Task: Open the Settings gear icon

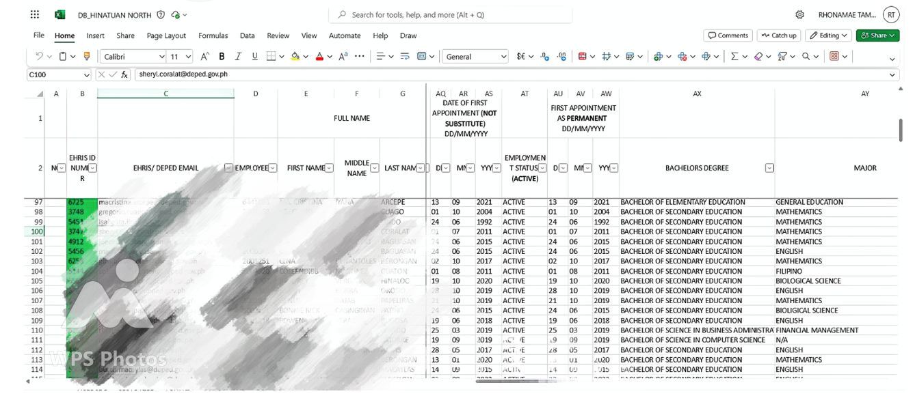Action: pos(799,15)
